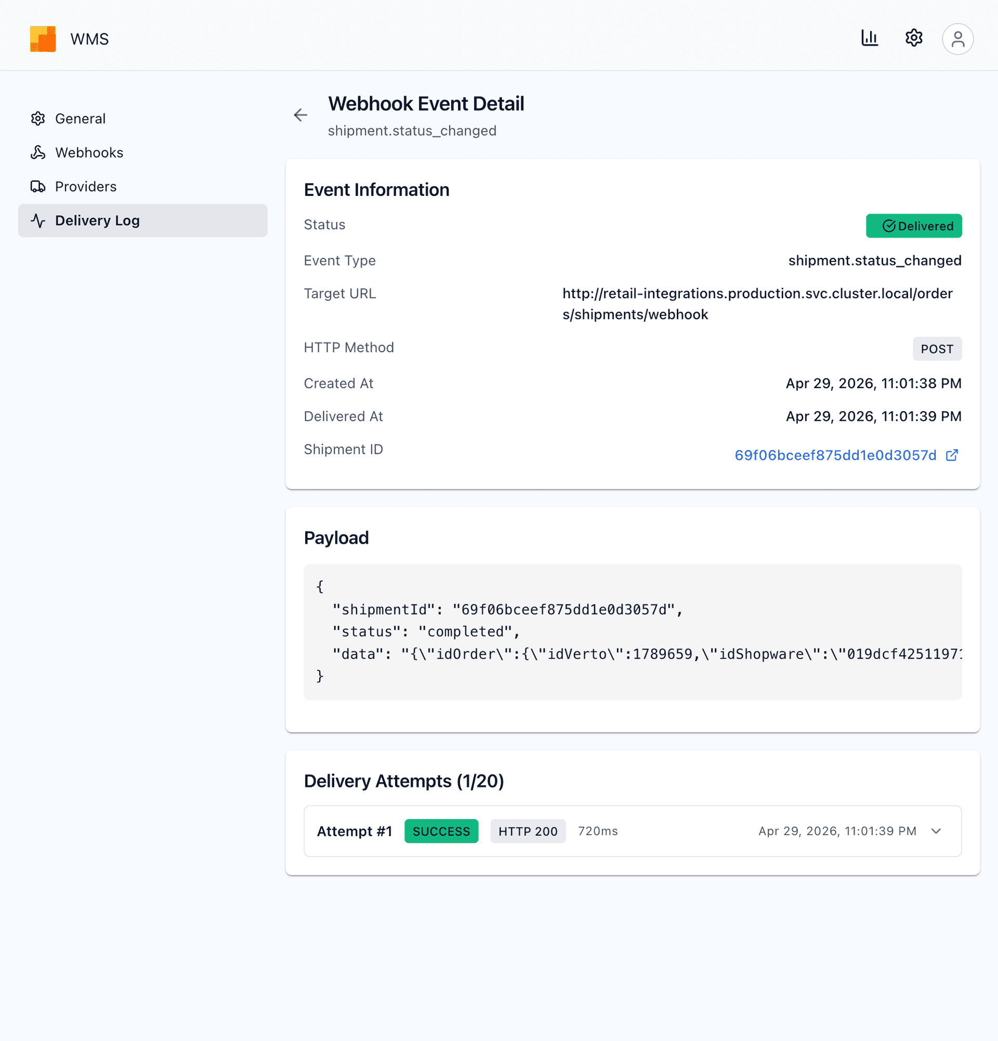
Task: Click the WMS title text
Action: coord(89,39)
